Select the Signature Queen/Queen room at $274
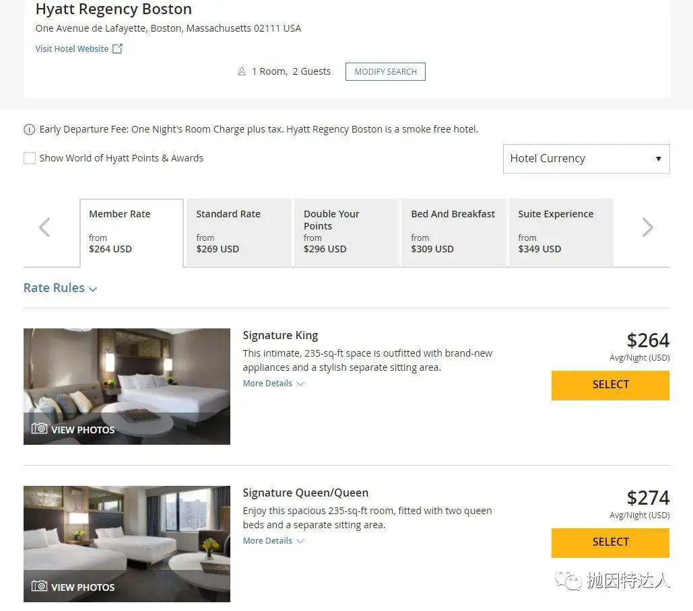 pyautogui.click(x=610, y=542)
